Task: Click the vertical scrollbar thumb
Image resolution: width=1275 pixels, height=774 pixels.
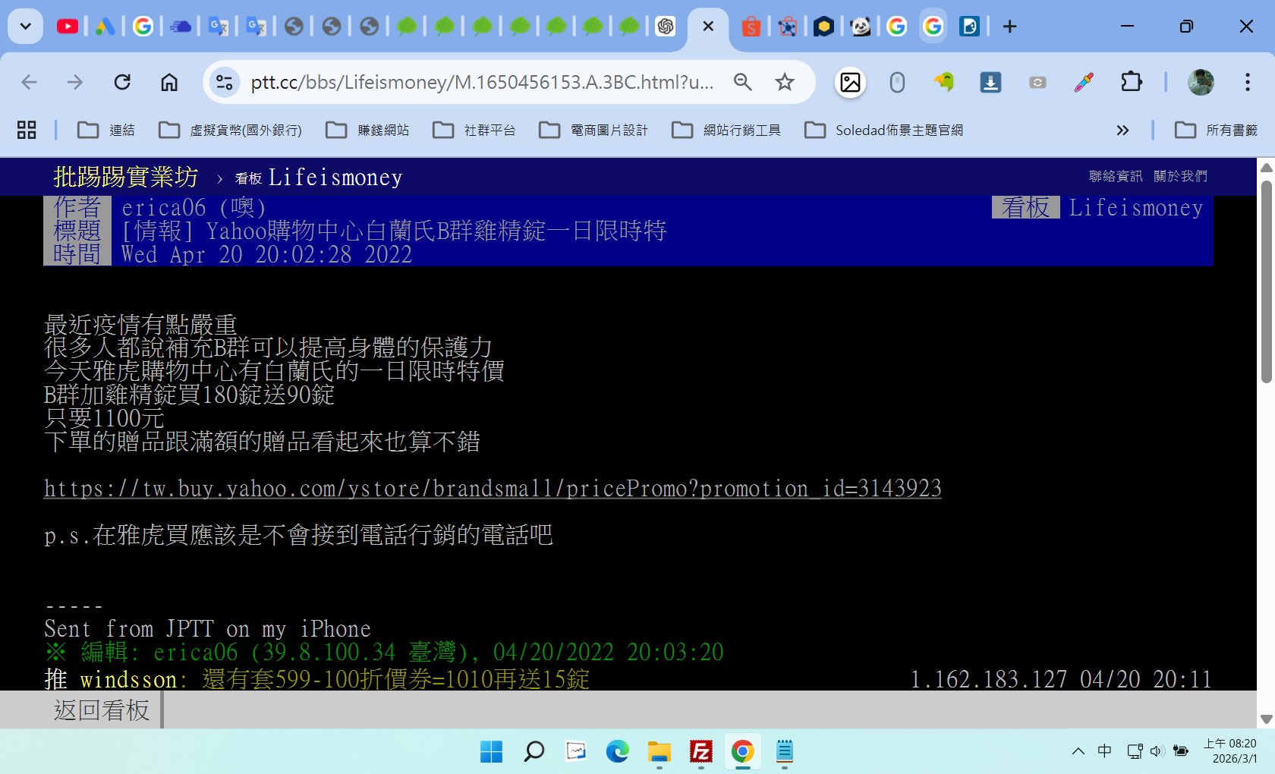Action: (x=1266, y=281)
